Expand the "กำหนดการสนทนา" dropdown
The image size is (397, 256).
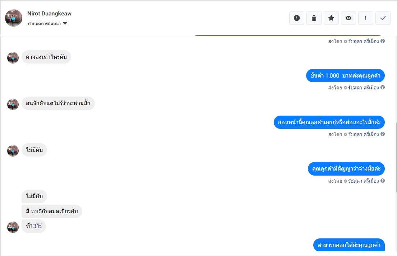[x=65, y=24]
